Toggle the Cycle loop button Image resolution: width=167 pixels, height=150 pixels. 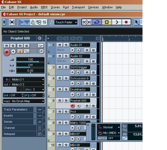coord(97,22)
